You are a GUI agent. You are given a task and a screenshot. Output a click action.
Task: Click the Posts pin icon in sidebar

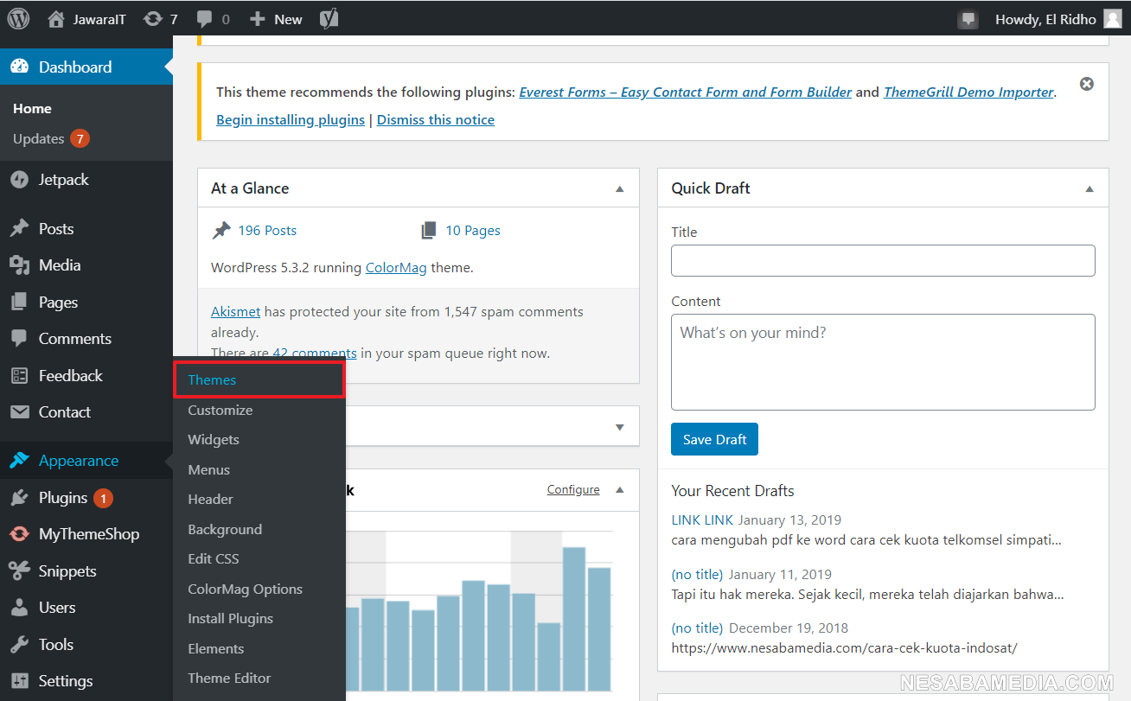19,229
